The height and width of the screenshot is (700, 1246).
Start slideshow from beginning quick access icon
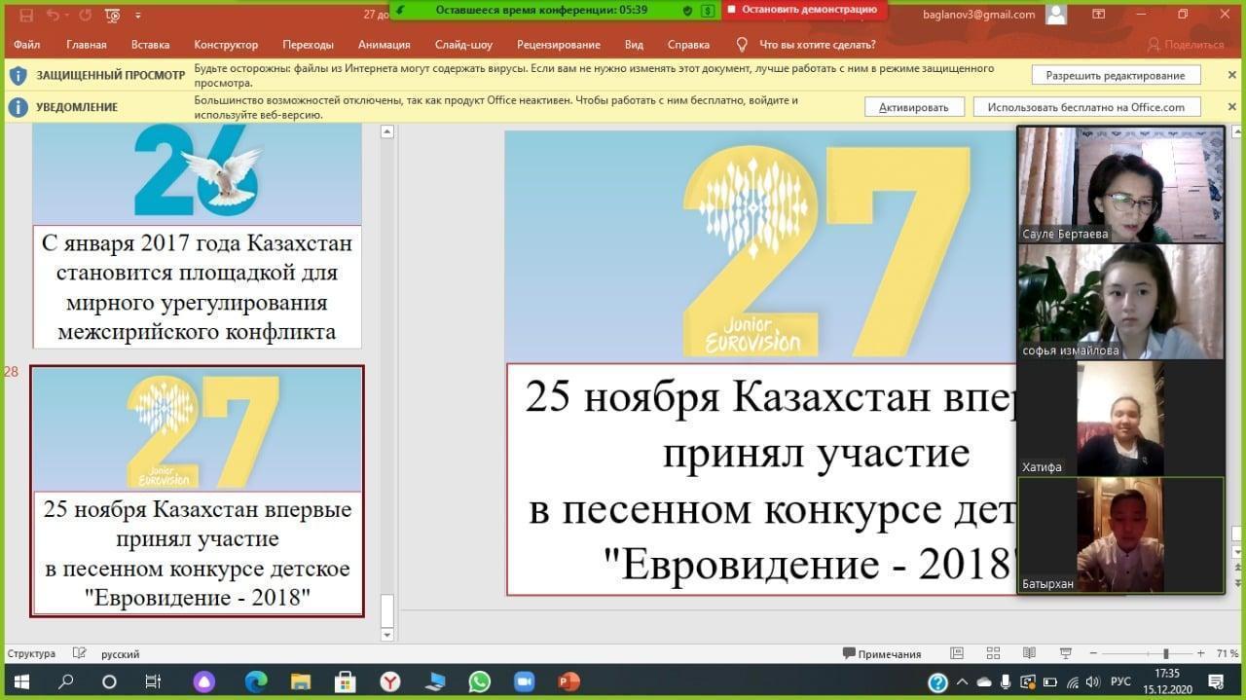[x=112, y=15]
